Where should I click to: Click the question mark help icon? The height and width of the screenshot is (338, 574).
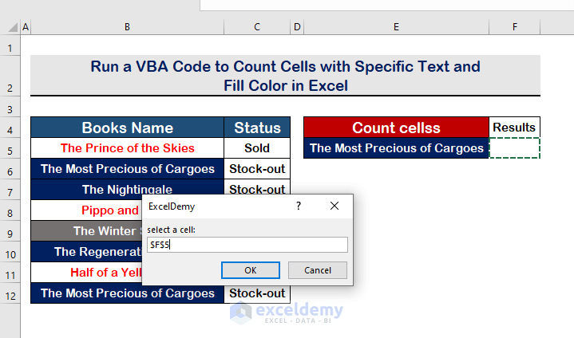[x=299, y=206]
